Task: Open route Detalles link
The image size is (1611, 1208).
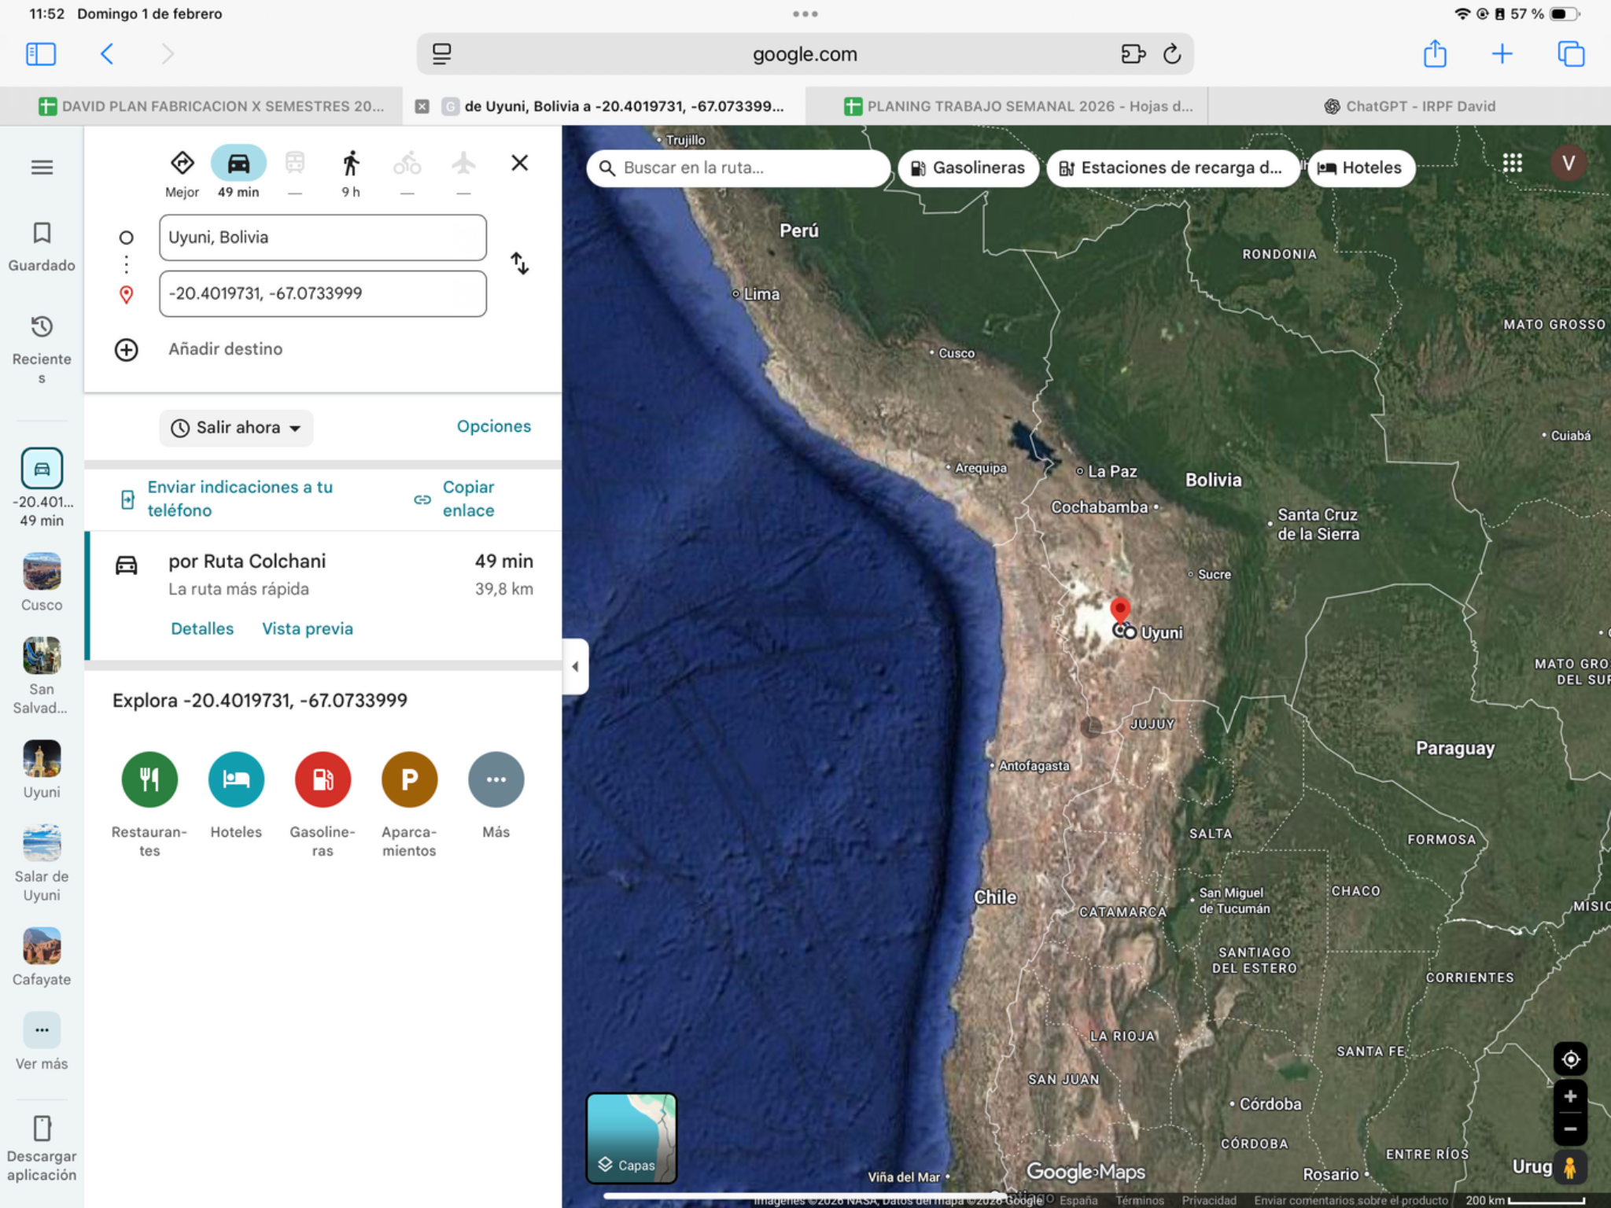Action: pyautogui.click(x=202, y=628)
